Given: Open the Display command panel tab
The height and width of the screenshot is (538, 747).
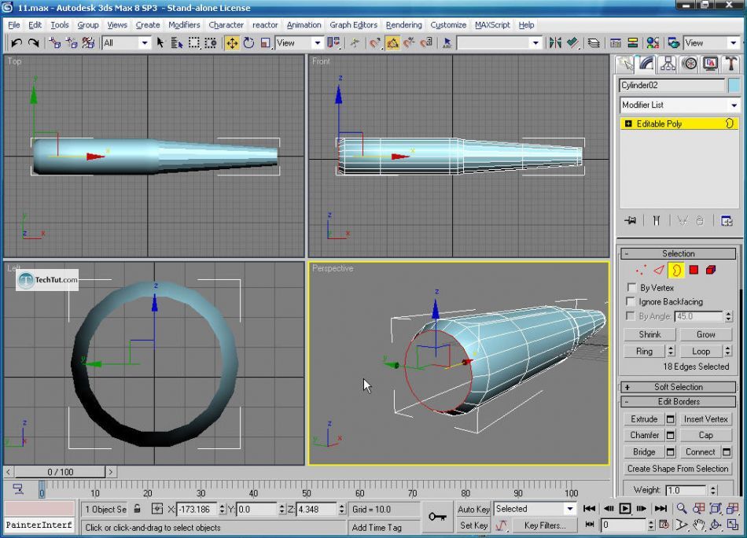Looking at the screenshot, I should click(x=710, y=64).
